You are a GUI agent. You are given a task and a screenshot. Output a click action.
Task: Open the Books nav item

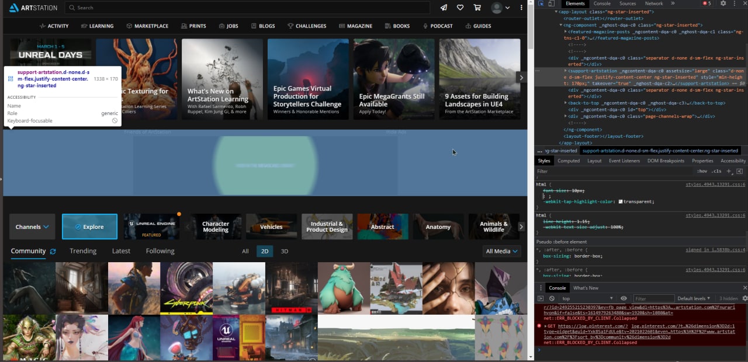pos(397,26)
